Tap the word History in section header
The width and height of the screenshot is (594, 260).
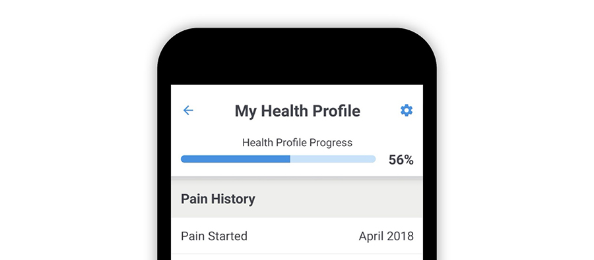[x=232, y=199]
